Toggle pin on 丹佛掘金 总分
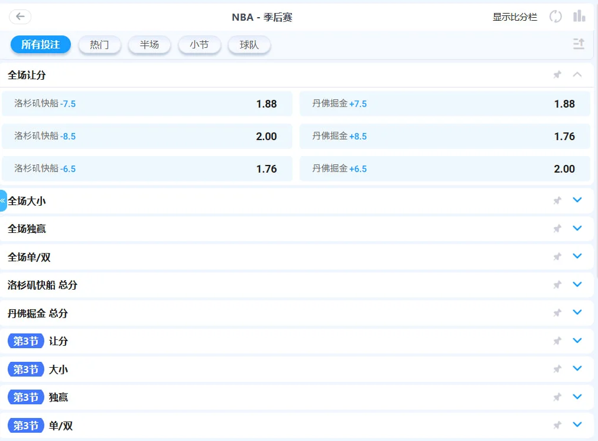 pos(557,313)
